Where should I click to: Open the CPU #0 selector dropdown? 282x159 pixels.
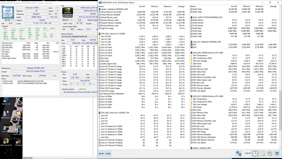point(9,20)
